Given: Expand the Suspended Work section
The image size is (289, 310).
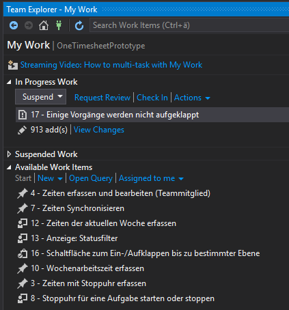Looking at the screenshot, I should (x=9, y=154).
